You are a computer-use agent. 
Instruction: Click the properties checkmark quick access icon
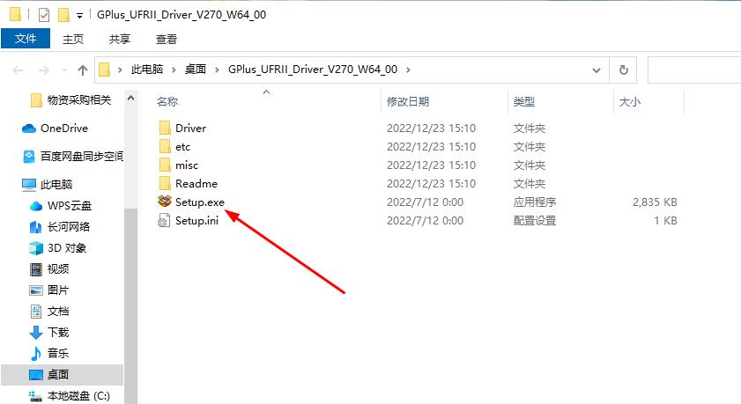click(43, 15)
